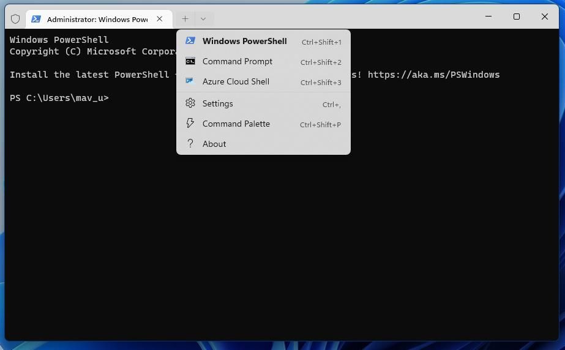The image size is (565, 350).
Task: Close the Terminal window
Action: coord(544,17)
